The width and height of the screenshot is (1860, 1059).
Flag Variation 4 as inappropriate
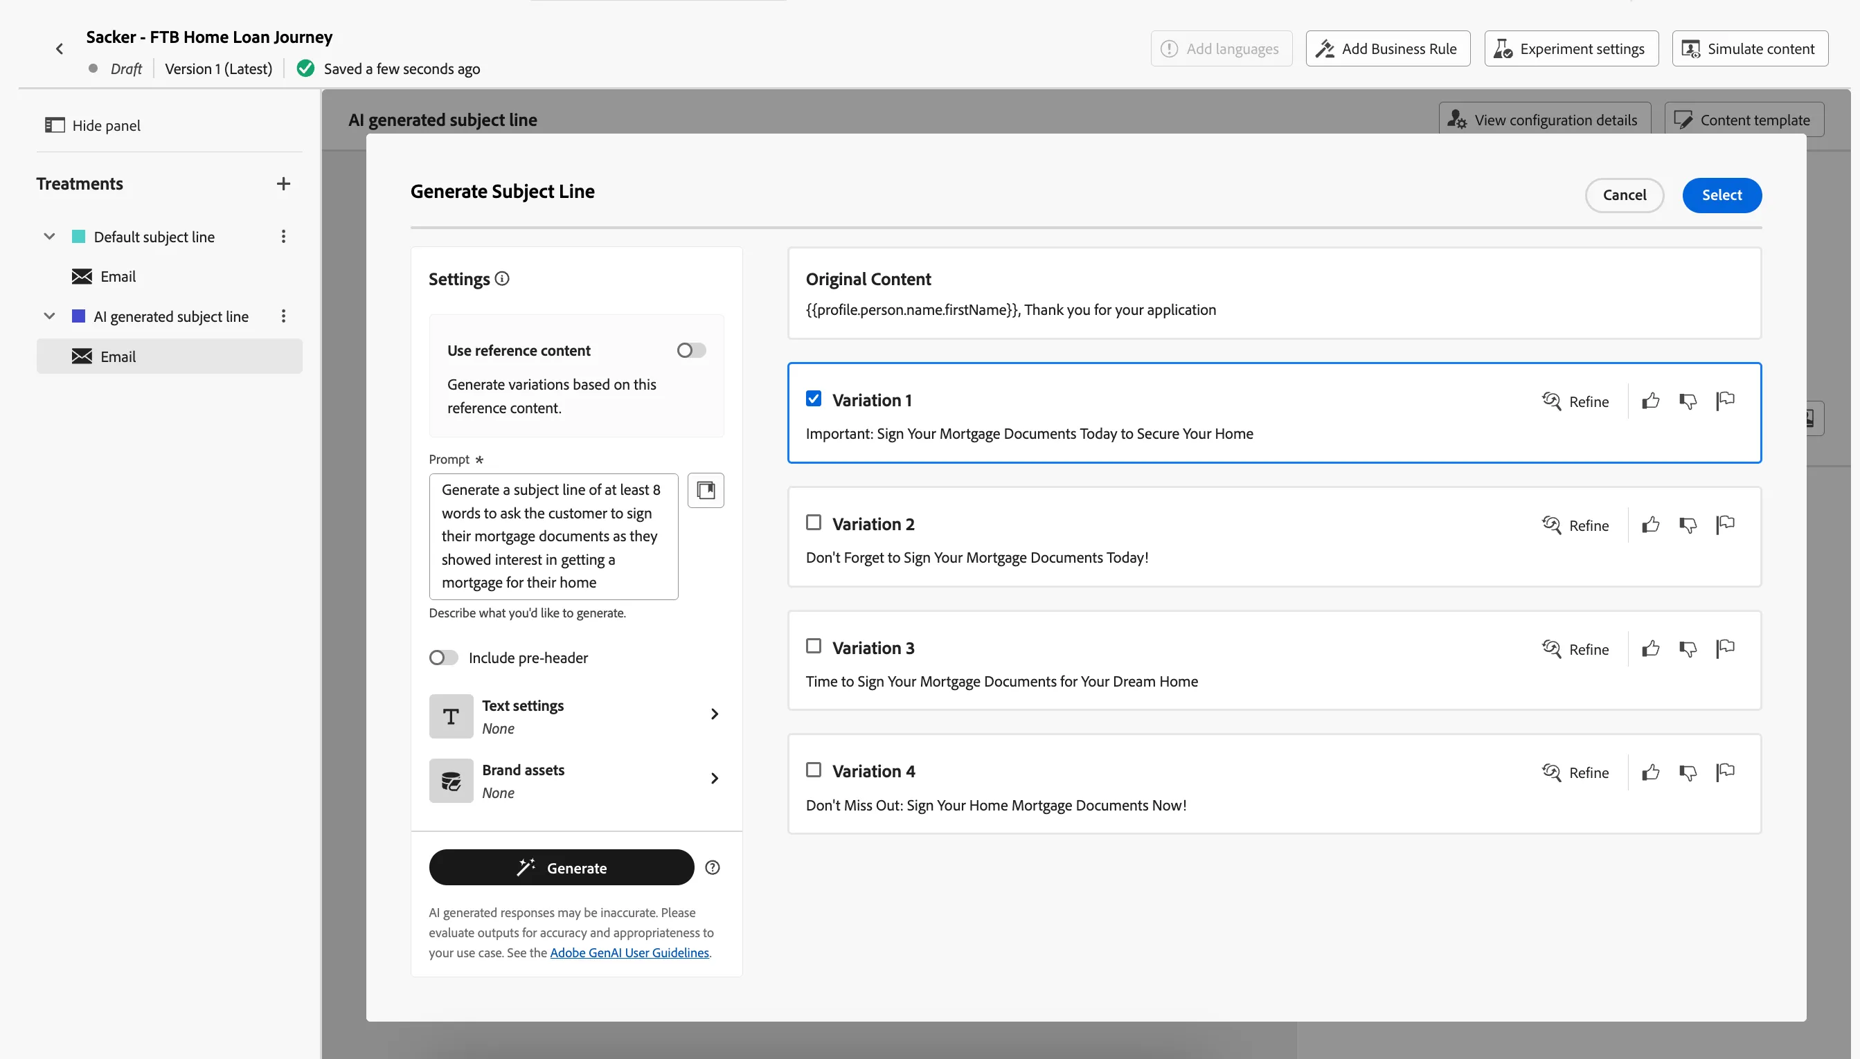point(1726,772)
